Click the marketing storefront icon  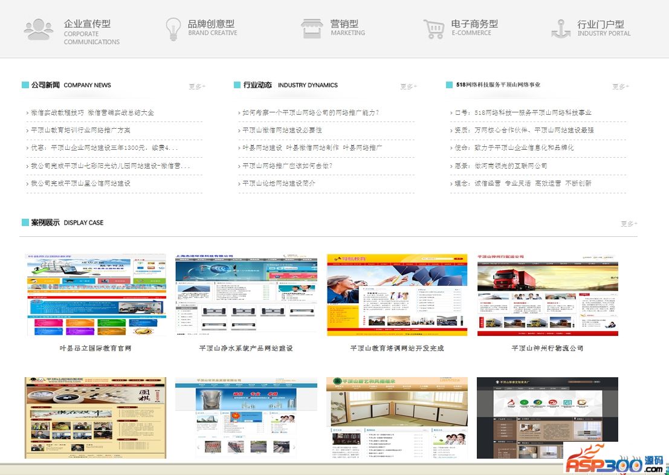click(311, 28)
